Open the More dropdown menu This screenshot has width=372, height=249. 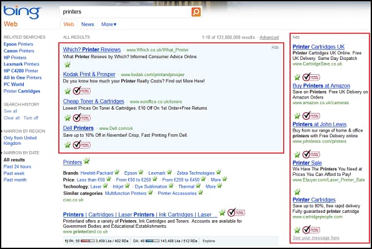[x=109, y=24]
